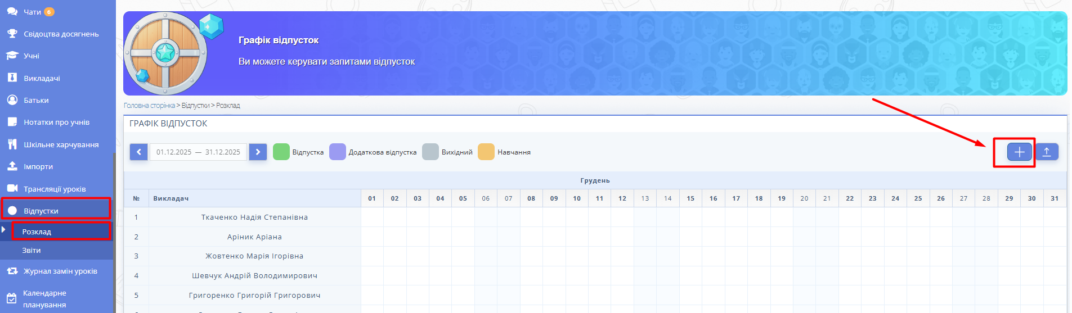The image size is (1072, 313).
Task: Click the upload export icon button
Action: (x=1047, y=152)
